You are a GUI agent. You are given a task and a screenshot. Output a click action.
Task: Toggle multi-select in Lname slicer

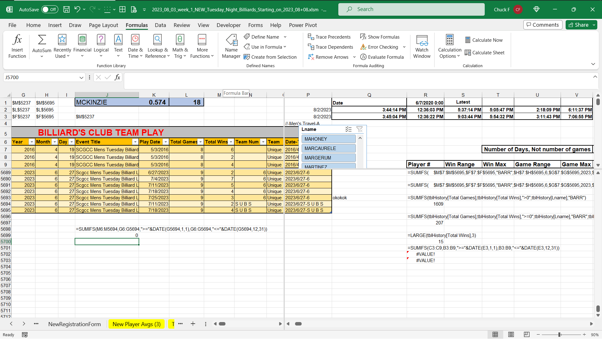[348, 129]
